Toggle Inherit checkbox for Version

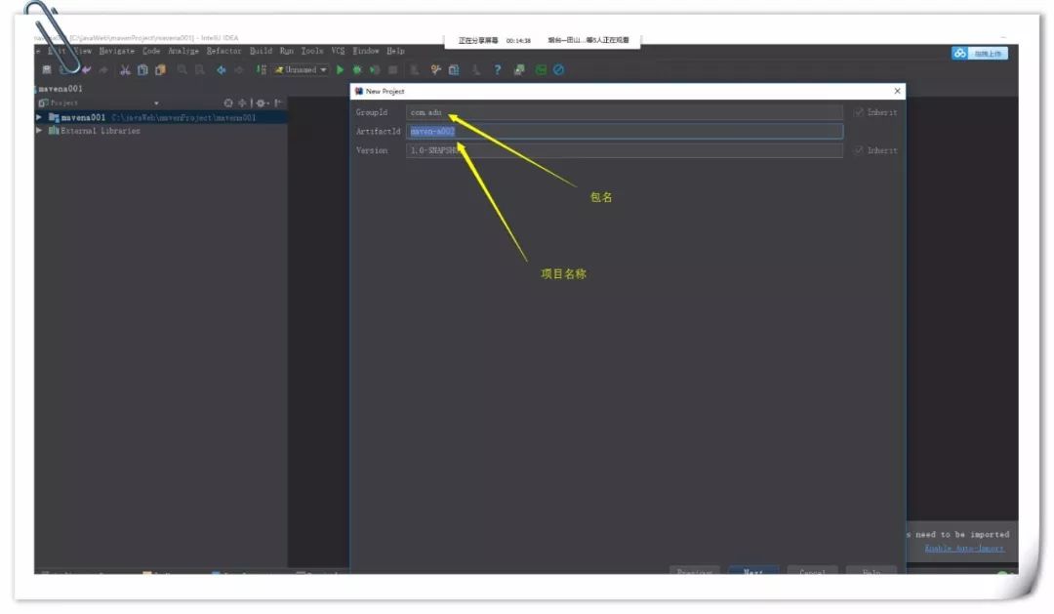pos(859,150)
